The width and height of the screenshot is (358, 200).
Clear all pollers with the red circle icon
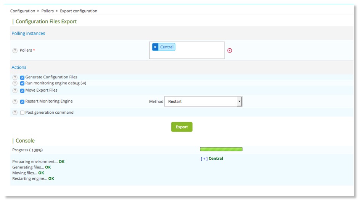230,51
